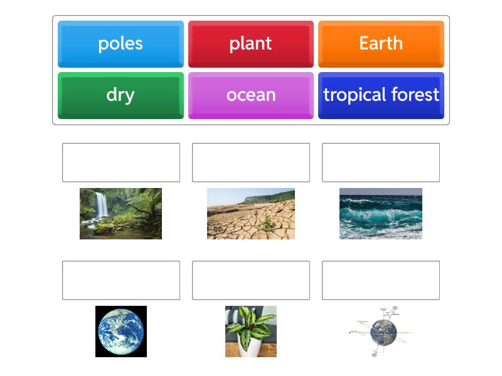502x376 pixels.
Task: Select the answer slot above cracked desert photo
Action: point(251,162)
